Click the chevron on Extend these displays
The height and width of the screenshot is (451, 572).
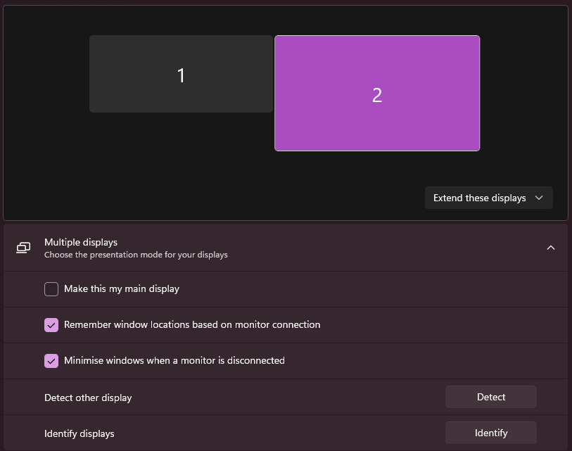(539, 198)
